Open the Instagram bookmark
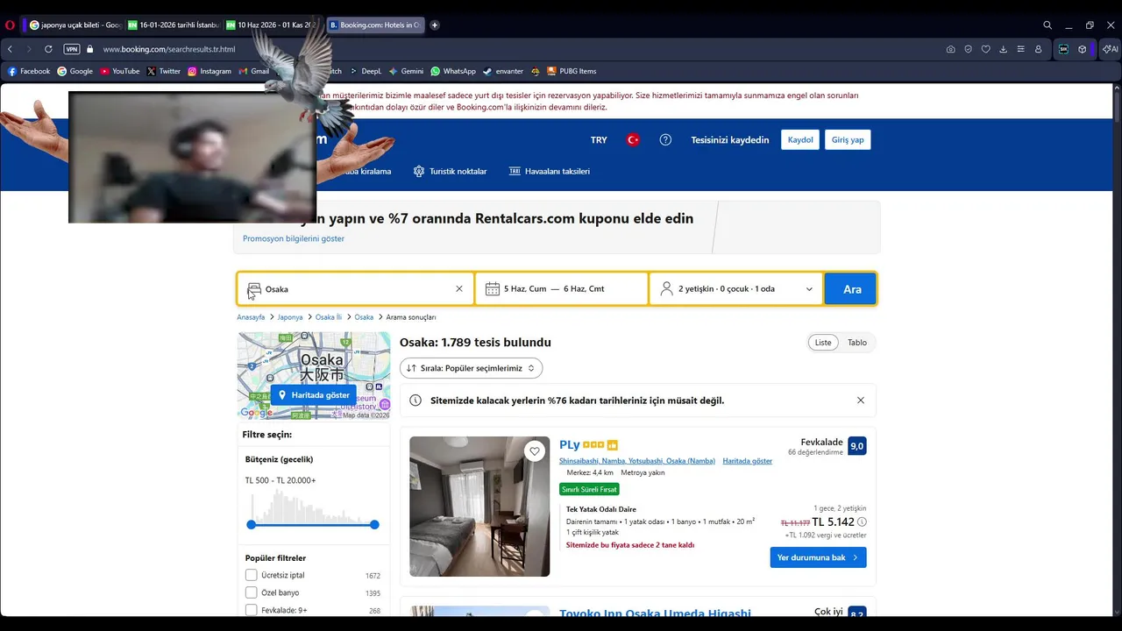Image resolution: width=1122 pixels, height=631 pixels. 209,71
